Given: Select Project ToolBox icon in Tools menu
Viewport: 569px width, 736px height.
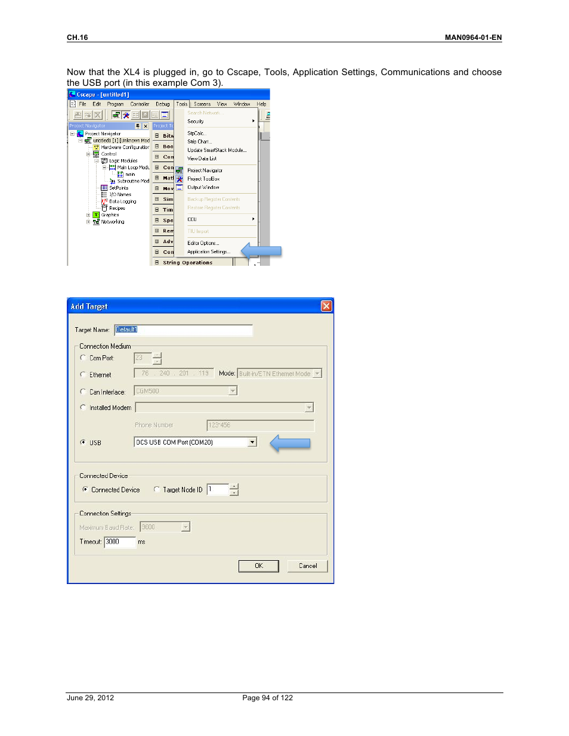Looking at the screenshot, I should [180, 179].
